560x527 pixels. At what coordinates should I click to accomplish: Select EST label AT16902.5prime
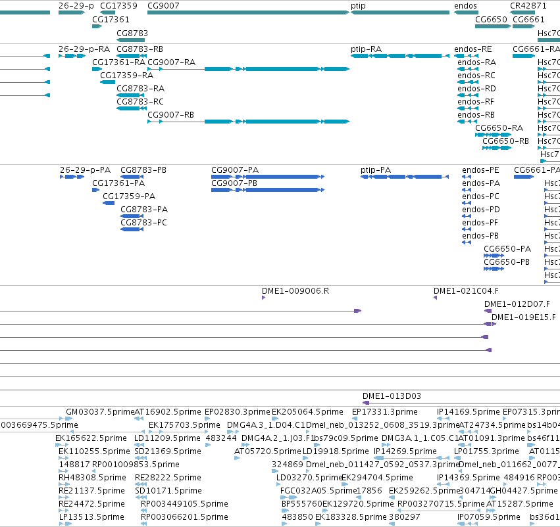tap(168, 412)
